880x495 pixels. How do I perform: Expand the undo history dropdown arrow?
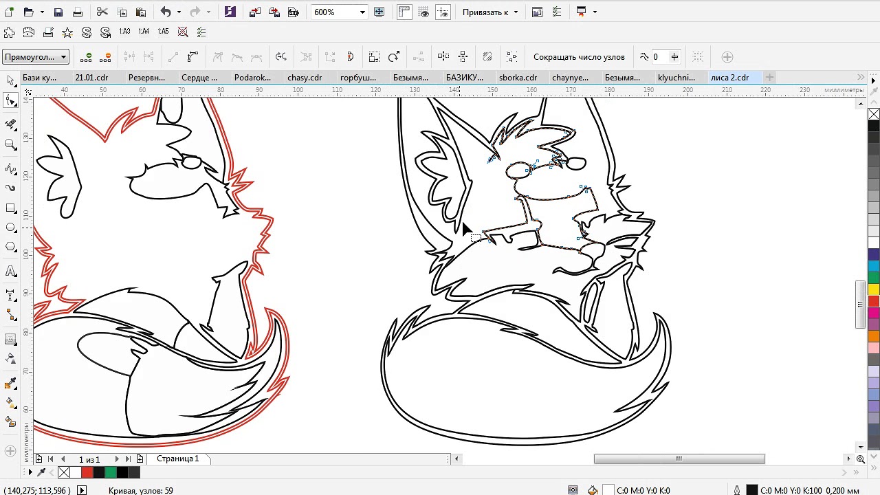[x=179, y=12]
